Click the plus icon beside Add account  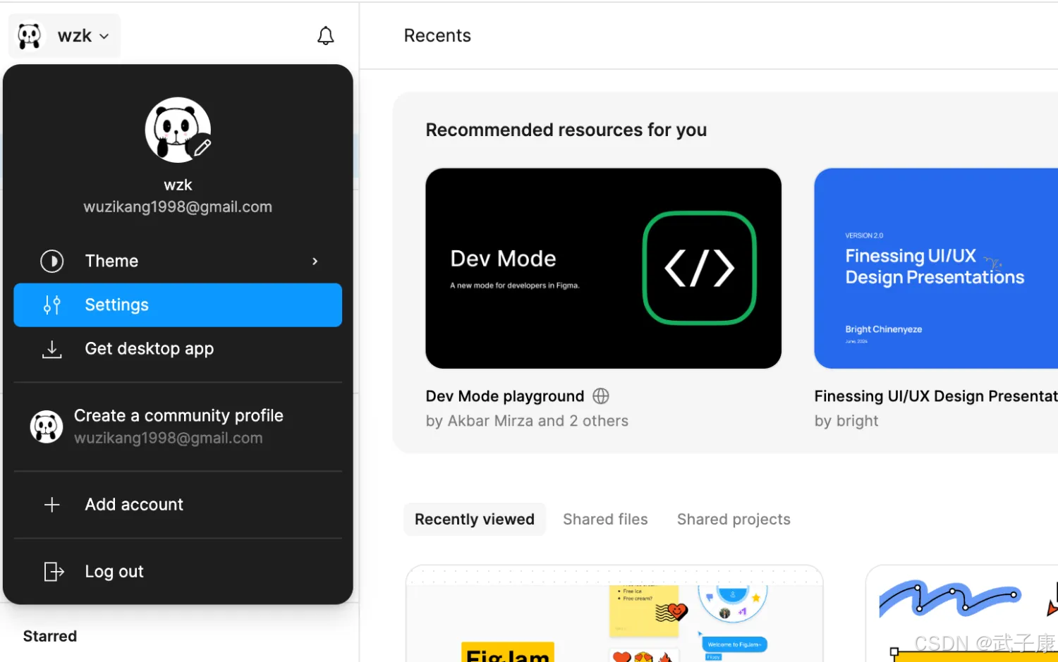click(52, 505)
